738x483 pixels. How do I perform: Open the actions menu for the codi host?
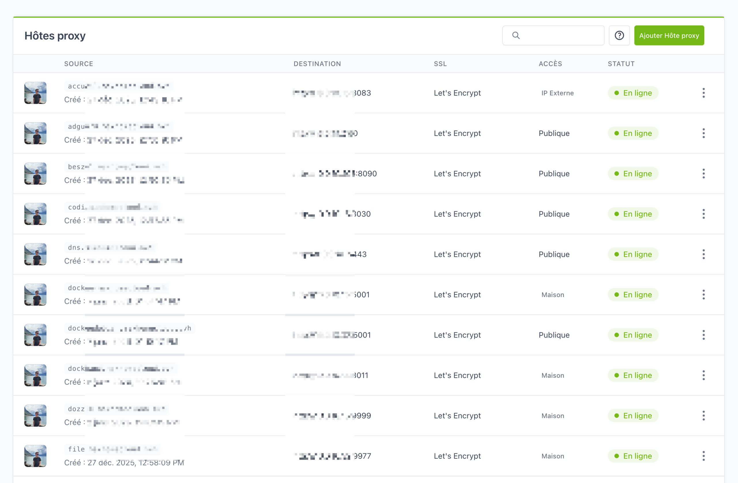(x=704, y=214)
